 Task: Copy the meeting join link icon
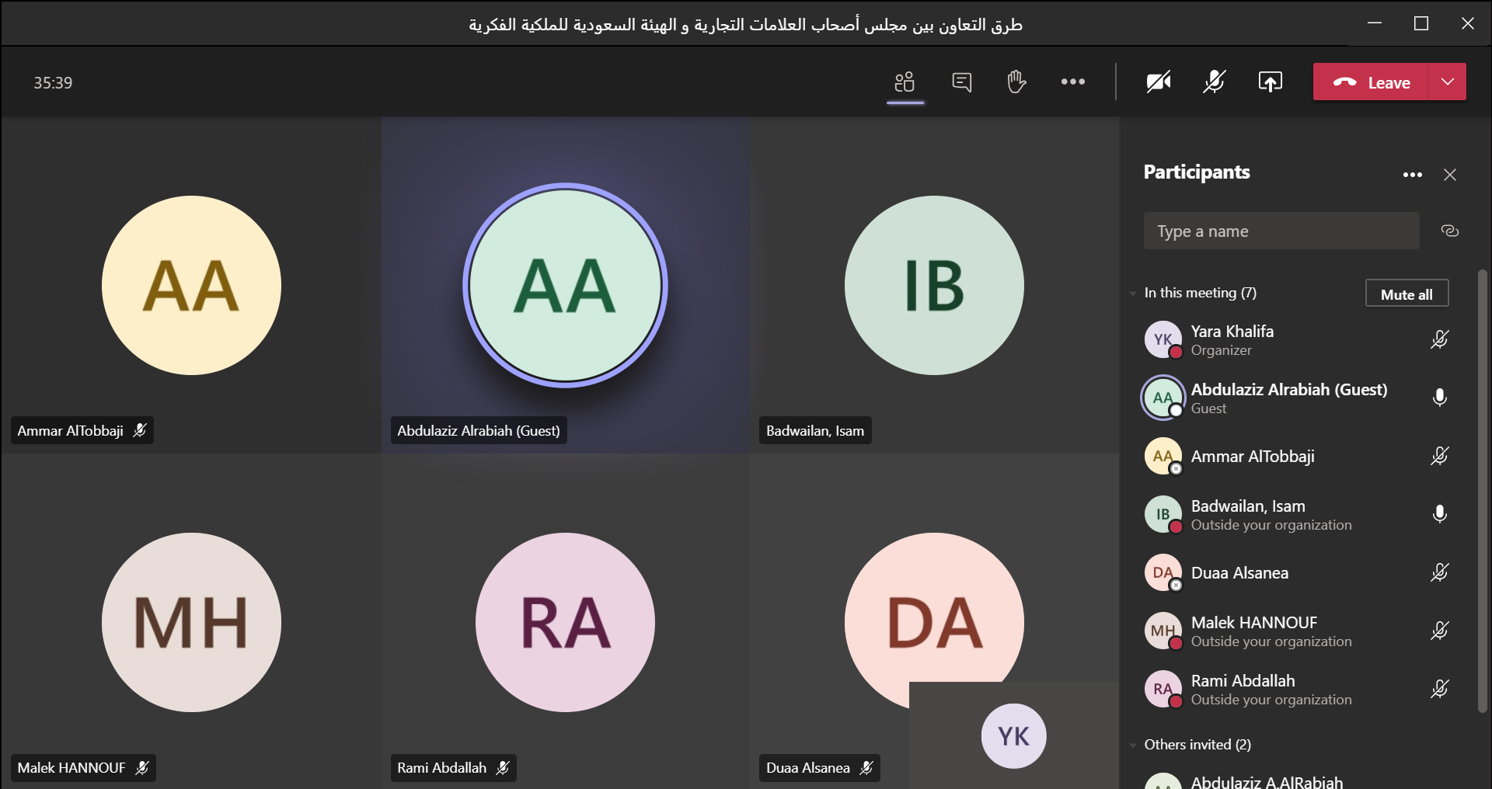click(1450, 231)
